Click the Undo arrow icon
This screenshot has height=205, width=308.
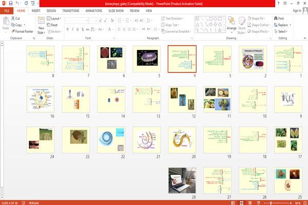pos(17,3)
